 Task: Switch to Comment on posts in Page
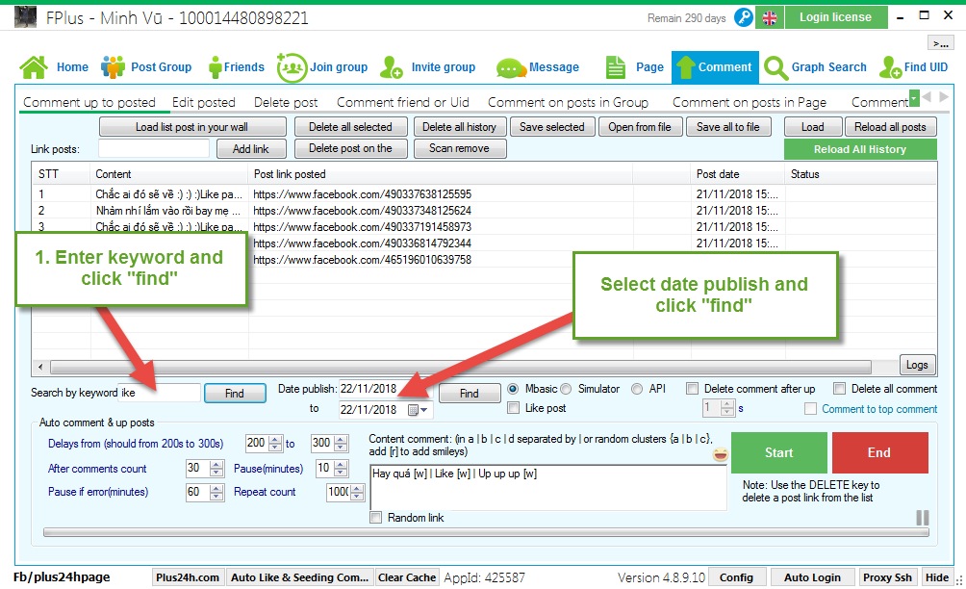(x=750, y=102)
